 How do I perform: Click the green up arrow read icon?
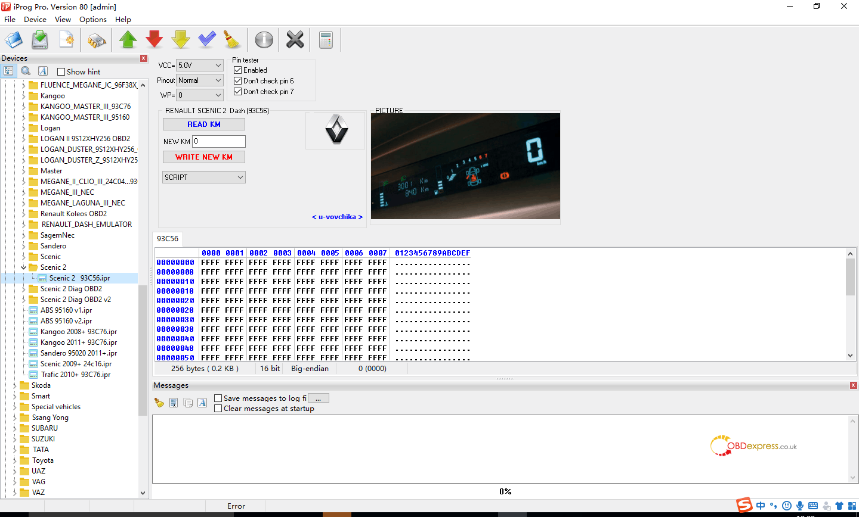tap(128, 40)
